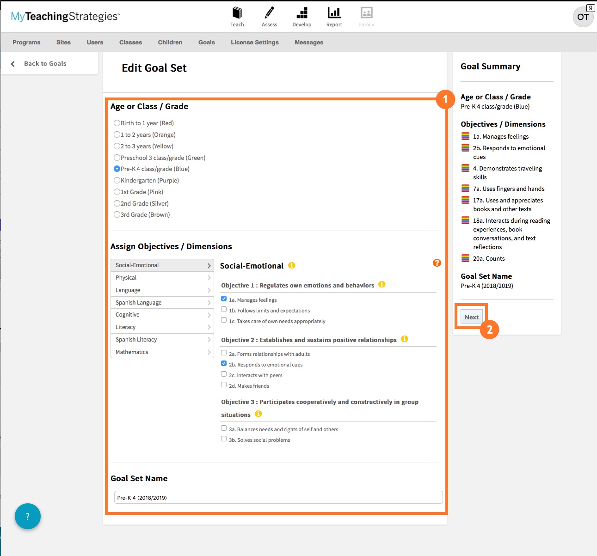Click the Next button in Goal Summary
Image resolution: width=597 pixels, height=556 pixels.
point(471,317)
